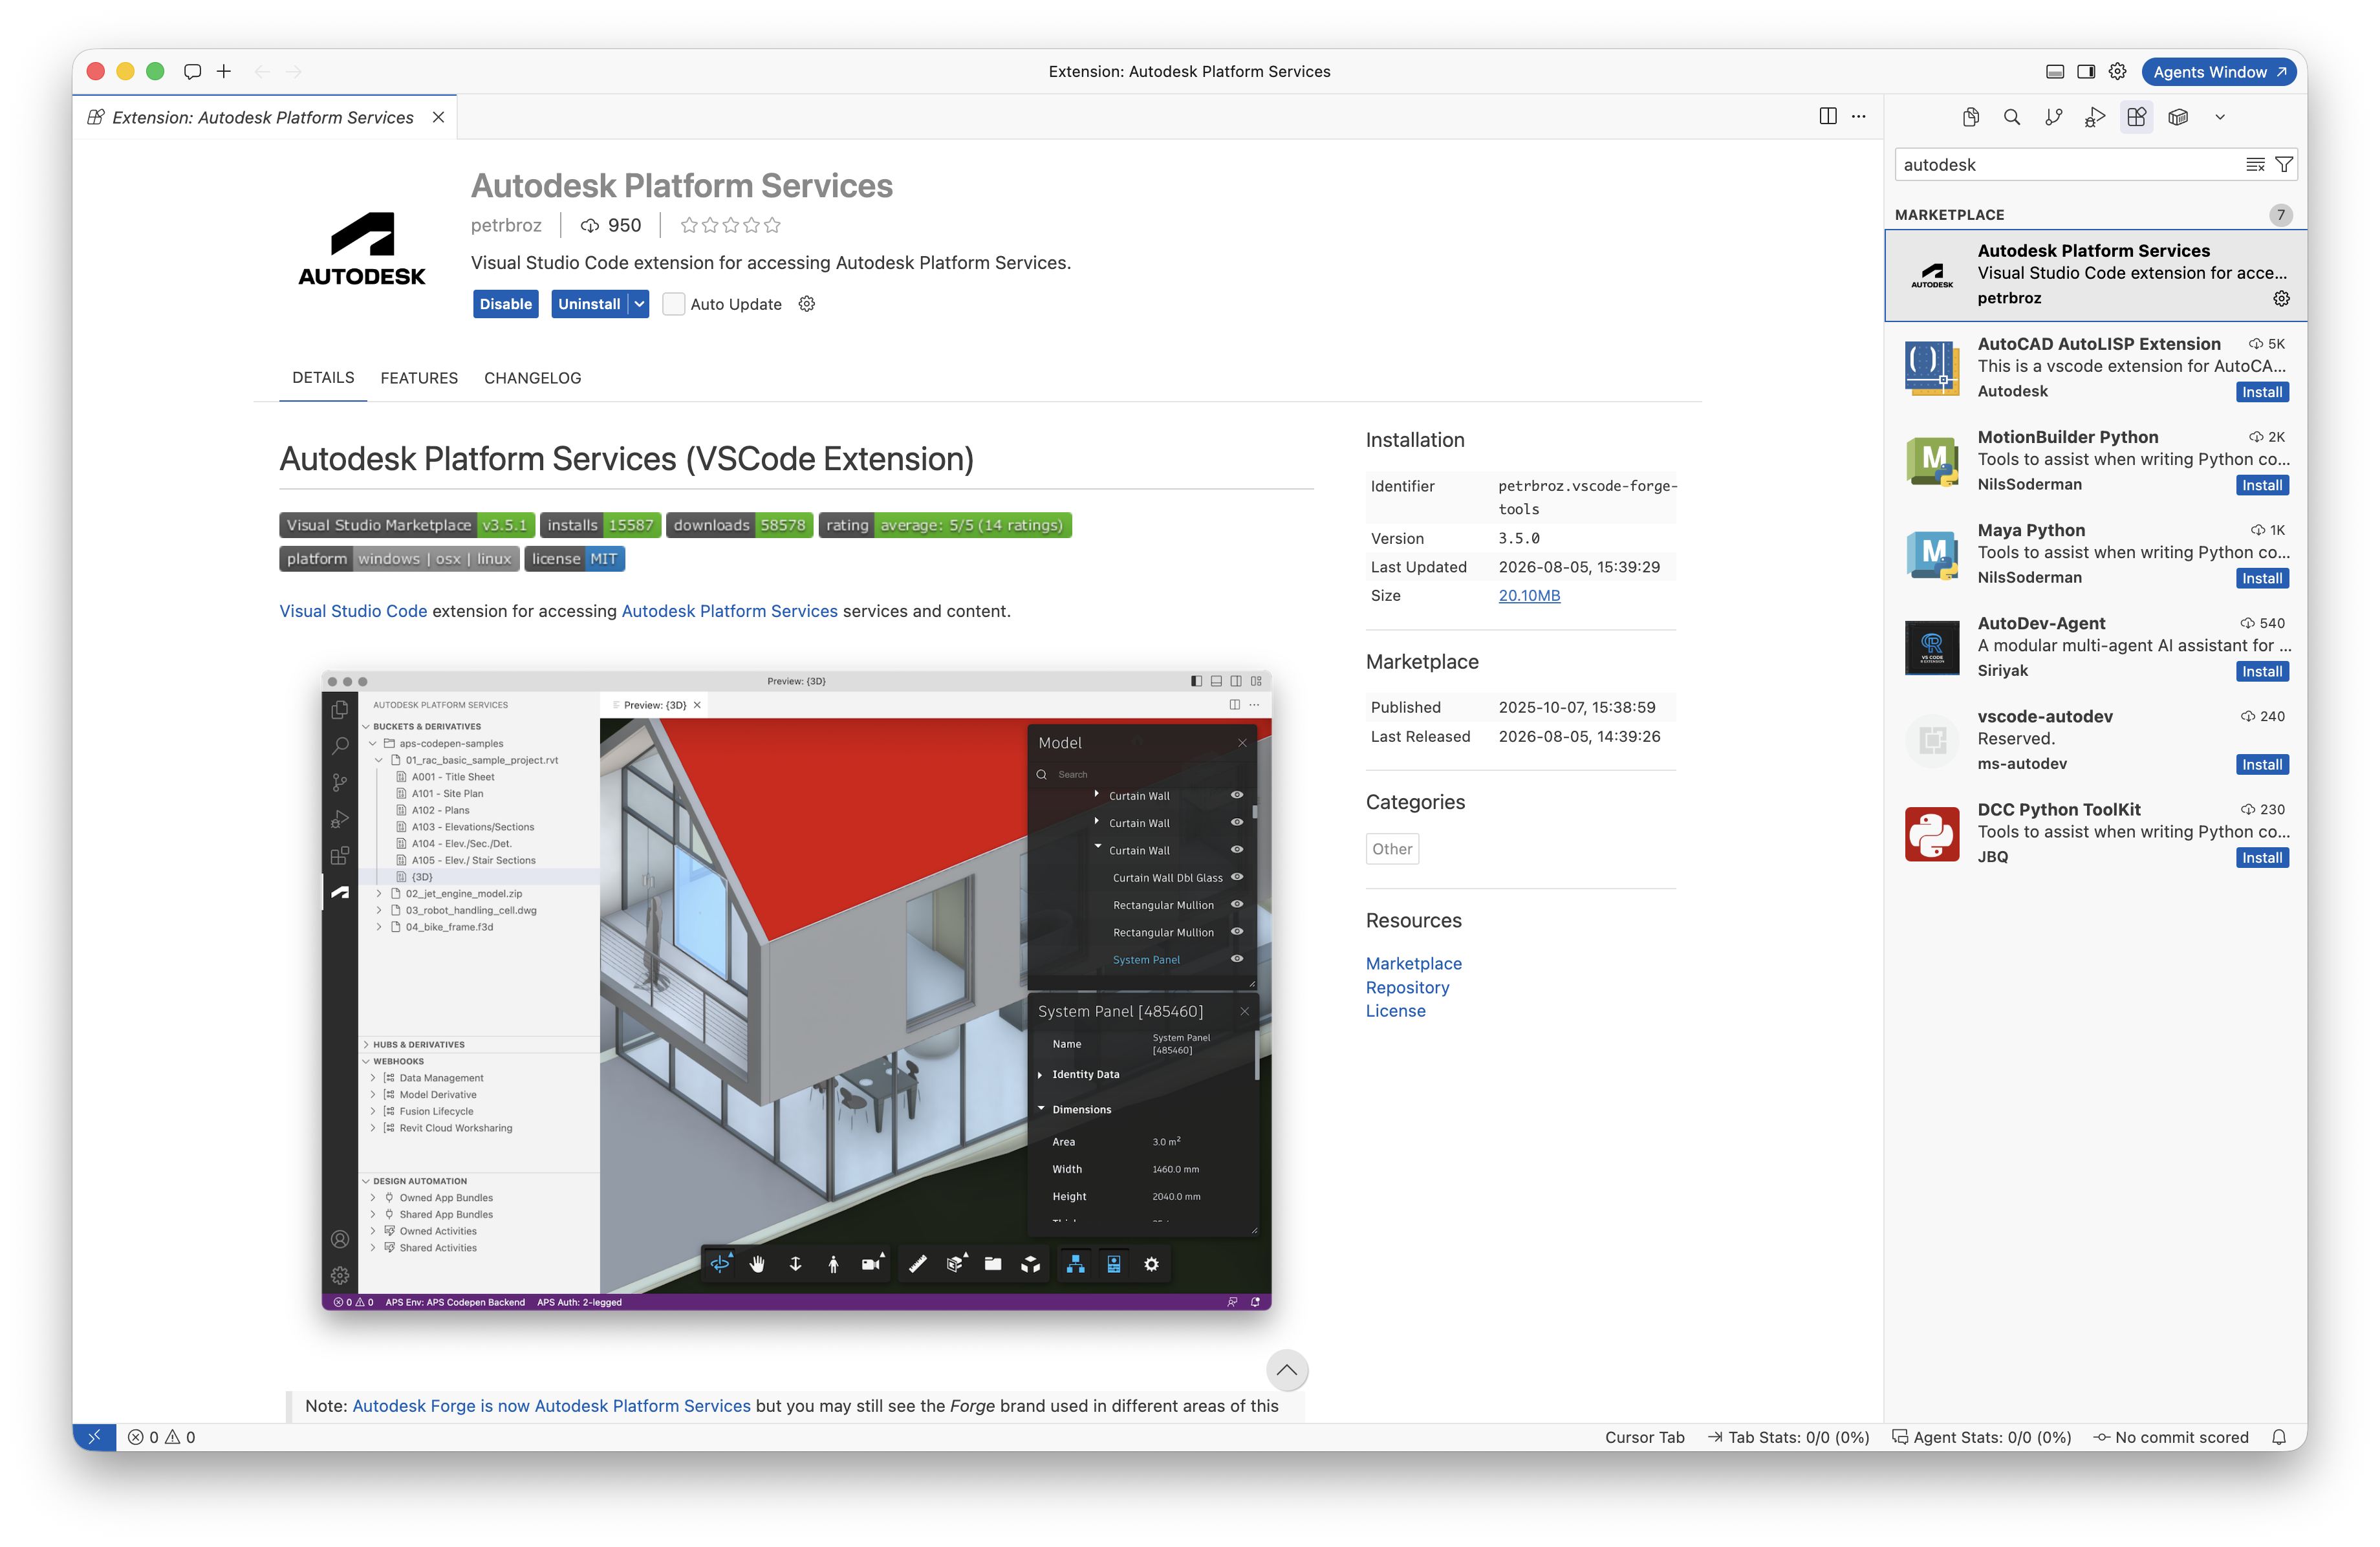Click the downloads 58578 badge

pos(739,525)
